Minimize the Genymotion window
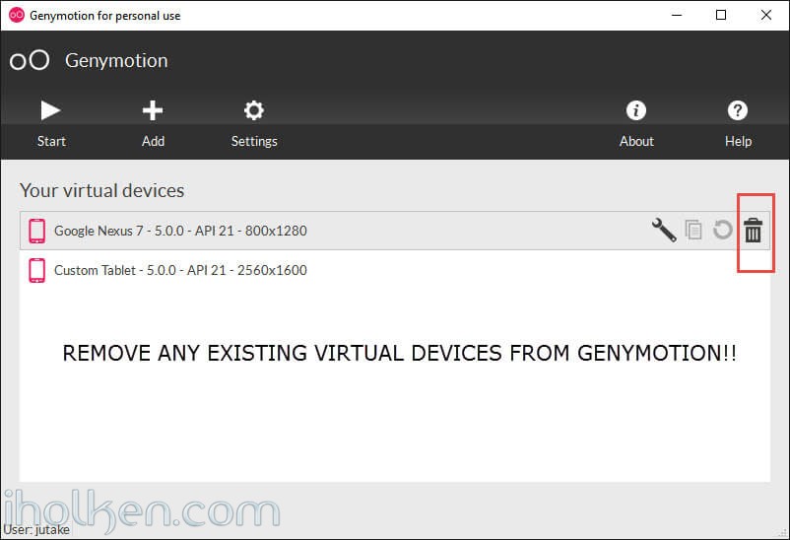Image resolution: width=790 pixels, height=540 pixels. [677, 15]
